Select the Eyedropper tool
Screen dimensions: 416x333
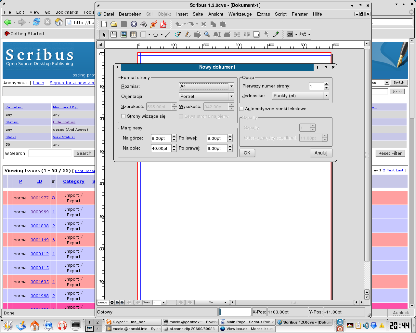pyautogui.click(x=276, y=34)
